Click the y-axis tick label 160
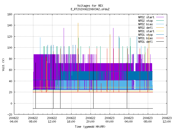This screenshot has width=172, height=129. pyautogui.click(x=10, y=14)
